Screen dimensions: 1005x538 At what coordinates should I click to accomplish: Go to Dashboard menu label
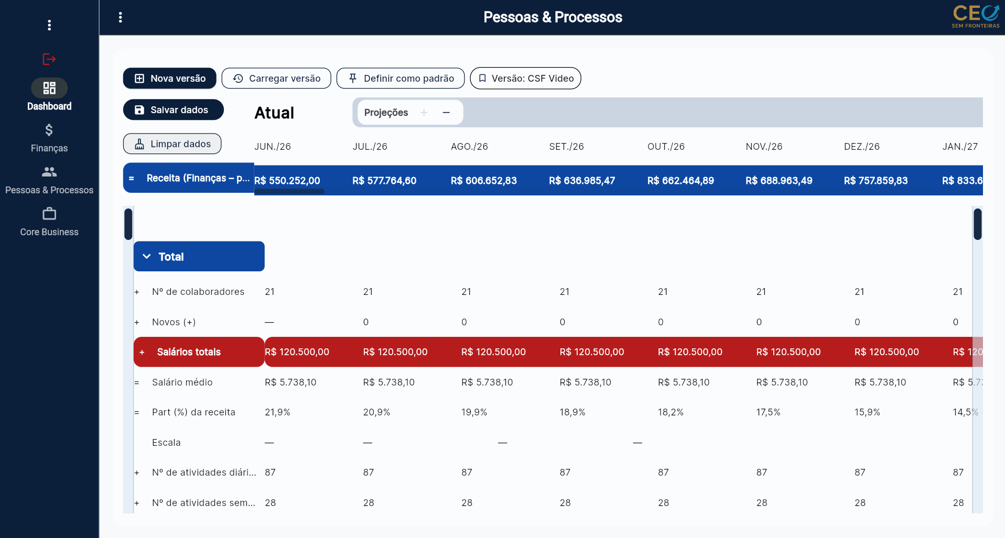[49, 106]
